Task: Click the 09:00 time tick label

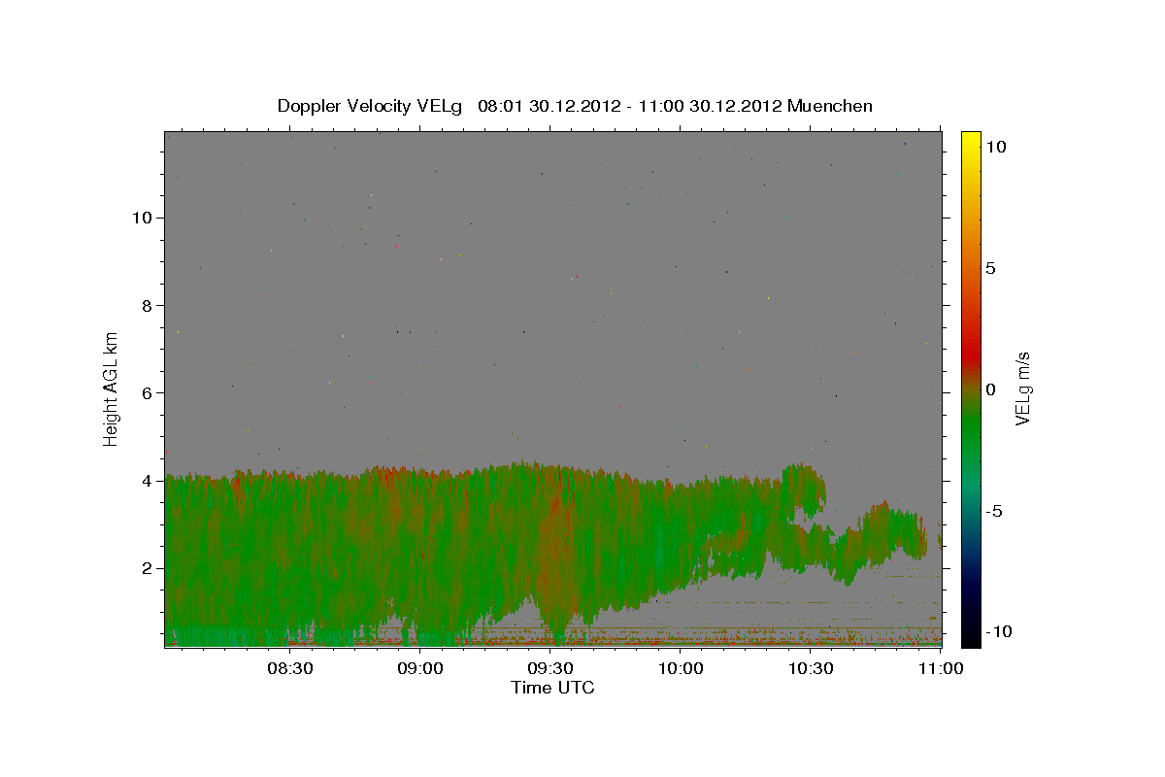Action: coord(421,668)
